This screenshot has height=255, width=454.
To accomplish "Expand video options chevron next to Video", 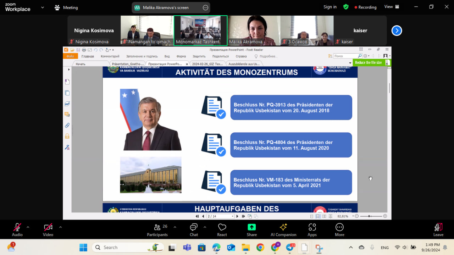I will (60, 227).
